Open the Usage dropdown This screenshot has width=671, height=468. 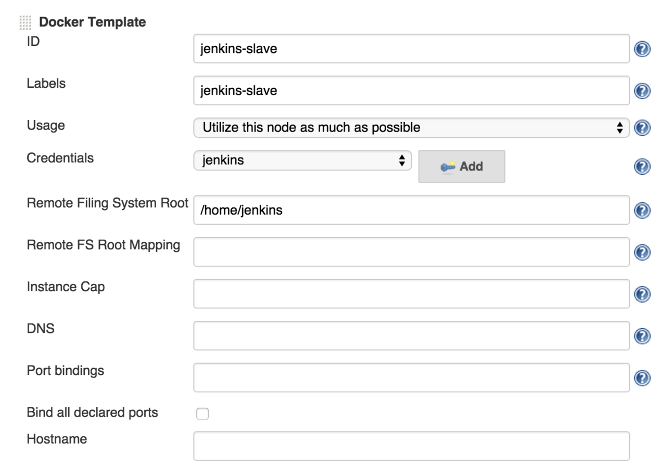(x=411, y=128)
